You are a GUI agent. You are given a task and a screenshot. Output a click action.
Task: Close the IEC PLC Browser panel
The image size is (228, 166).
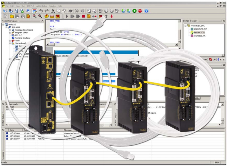tap(224, 21)
